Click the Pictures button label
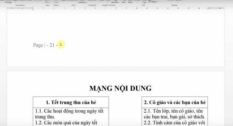 [x=9, y=2]
